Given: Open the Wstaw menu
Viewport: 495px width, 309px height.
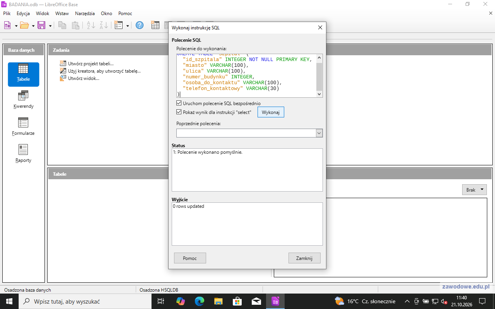Looking at the screenshot, I should point(62,13).
